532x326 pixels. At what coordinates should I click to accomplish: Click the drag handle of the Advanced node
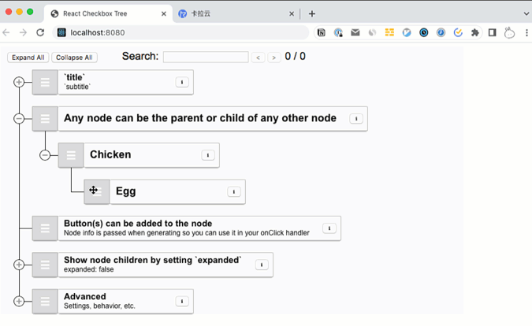45,301
